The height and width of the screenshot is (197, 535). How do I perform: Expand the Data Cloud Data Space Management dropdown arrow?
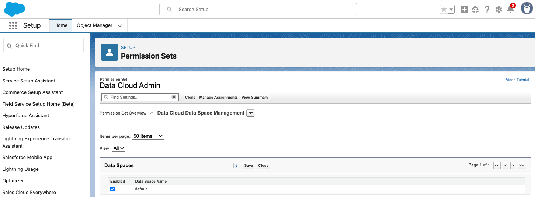pos(251,113)
